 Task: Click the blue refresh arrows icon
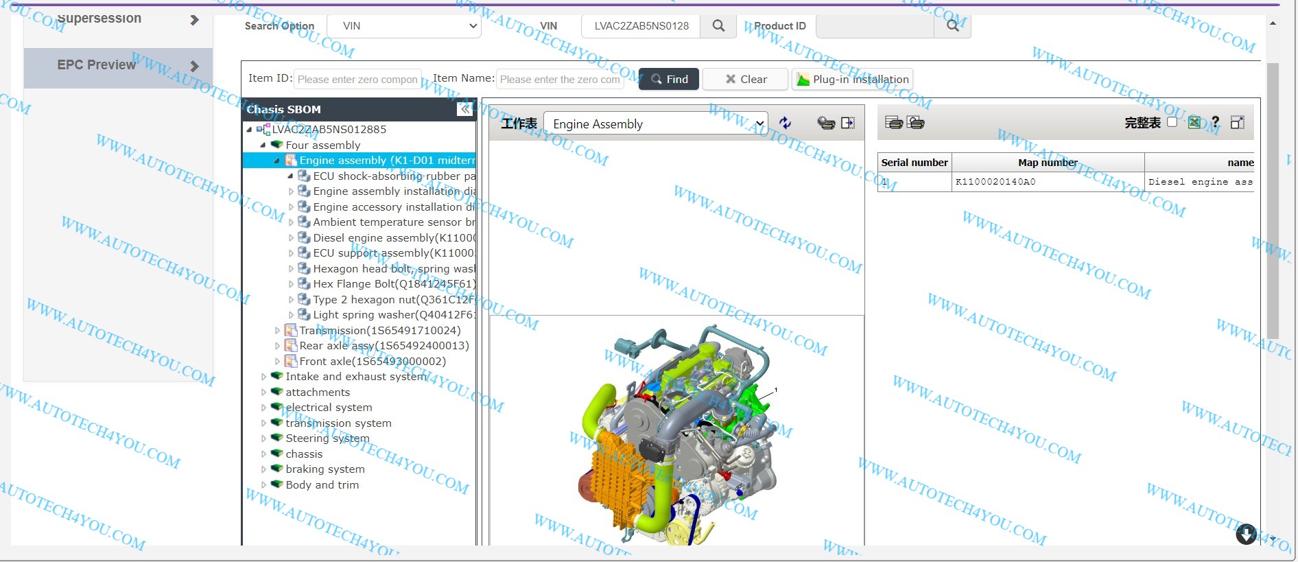click(786, 124)
